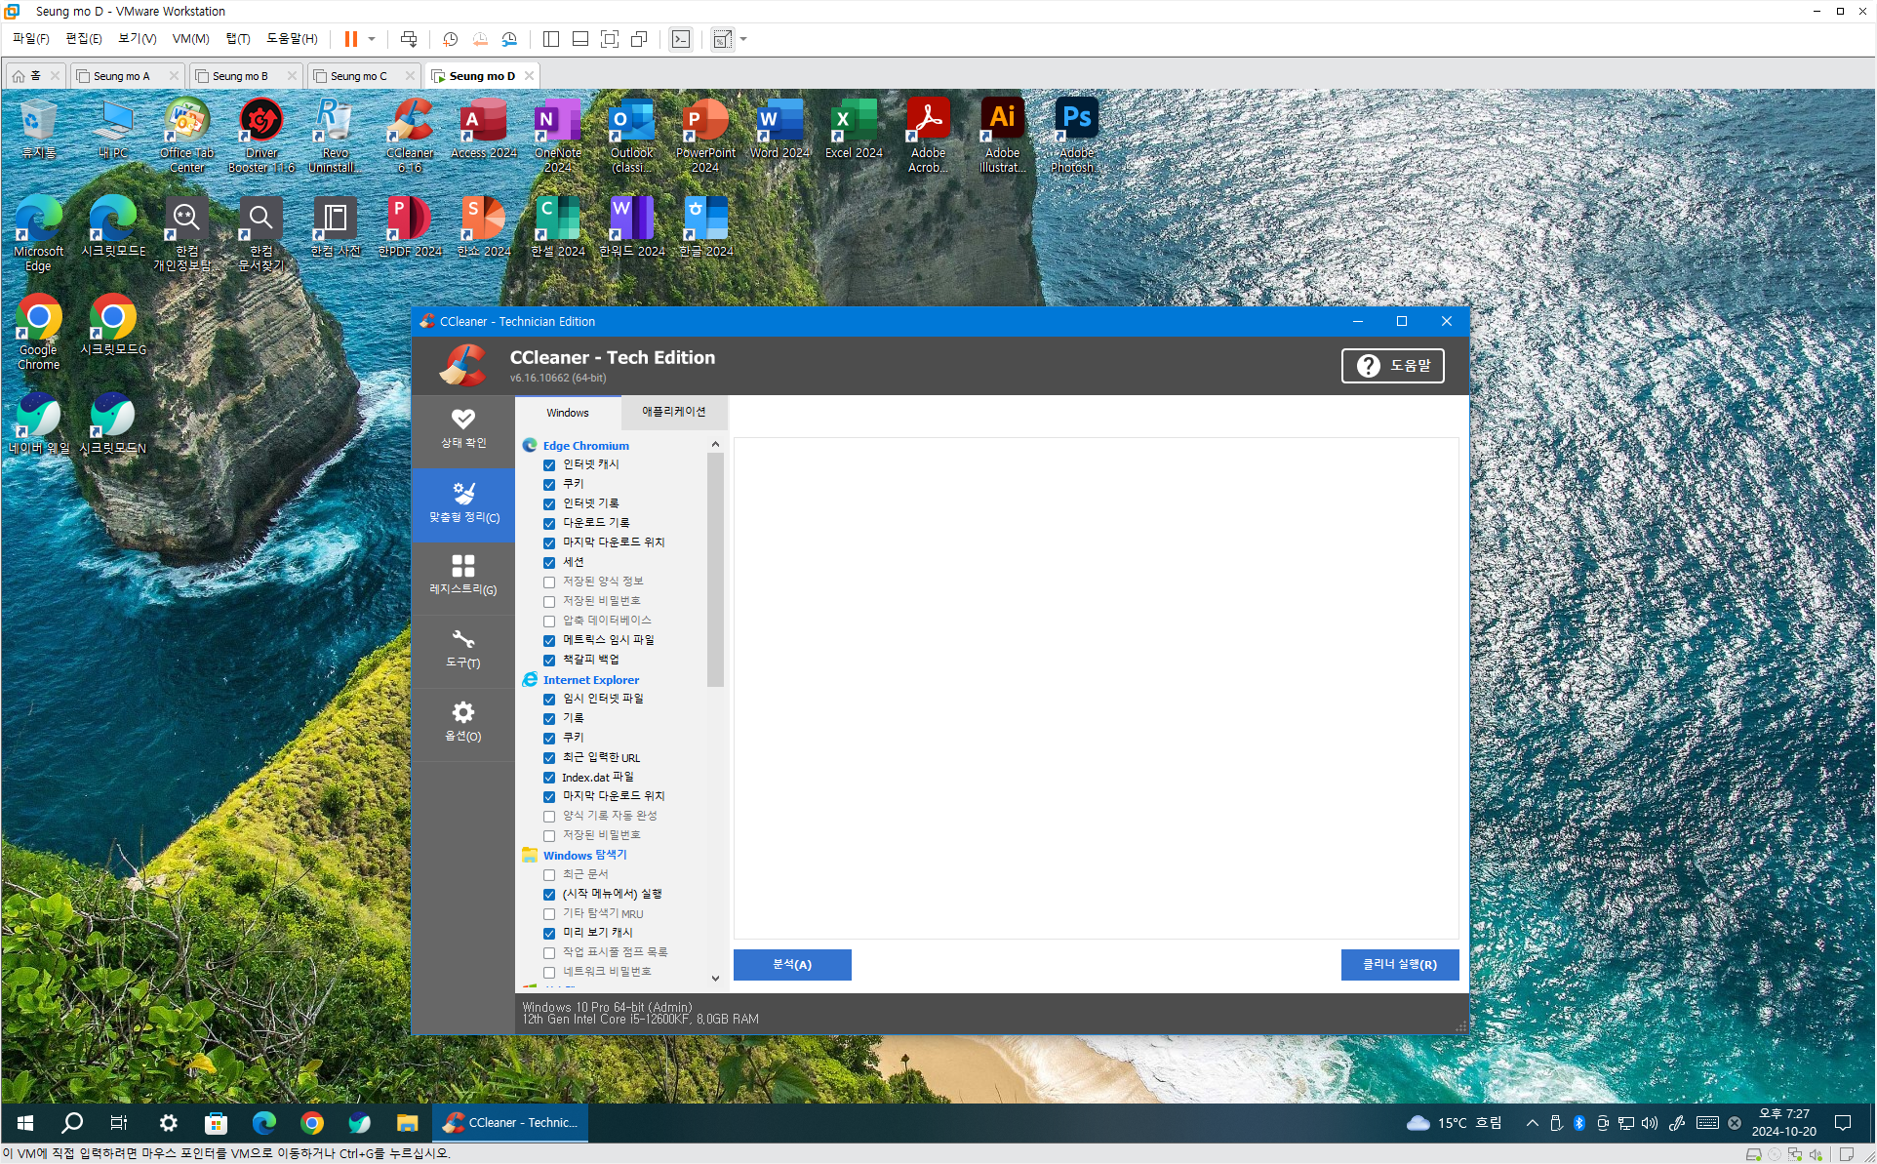Open the Tools (도구) wrench section

462,649
